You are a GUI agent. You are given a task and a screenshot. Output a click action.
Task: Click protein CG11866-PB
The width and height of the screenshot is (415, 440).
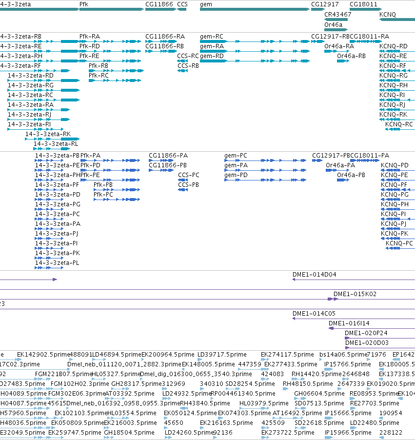[x=168, y=165]
